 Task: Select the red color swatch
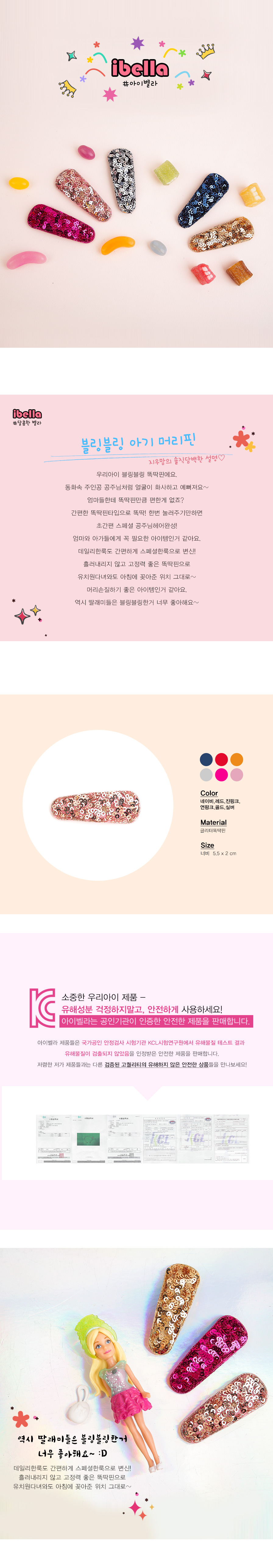click(222, 759)
